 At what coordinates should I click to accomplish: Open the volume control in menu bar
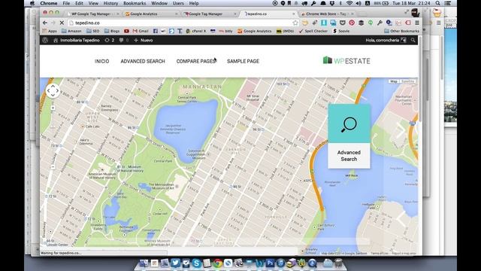(x=358, y=3)
